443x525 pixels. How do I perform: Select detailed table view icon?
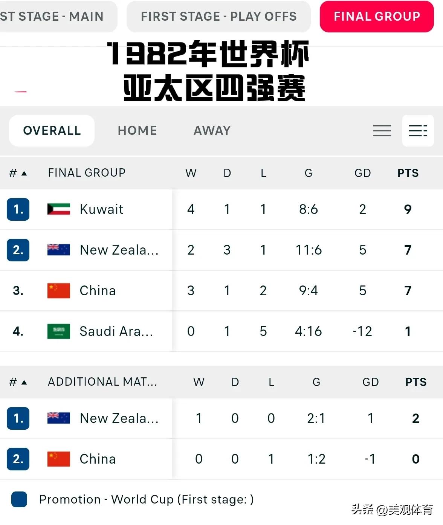418,131
